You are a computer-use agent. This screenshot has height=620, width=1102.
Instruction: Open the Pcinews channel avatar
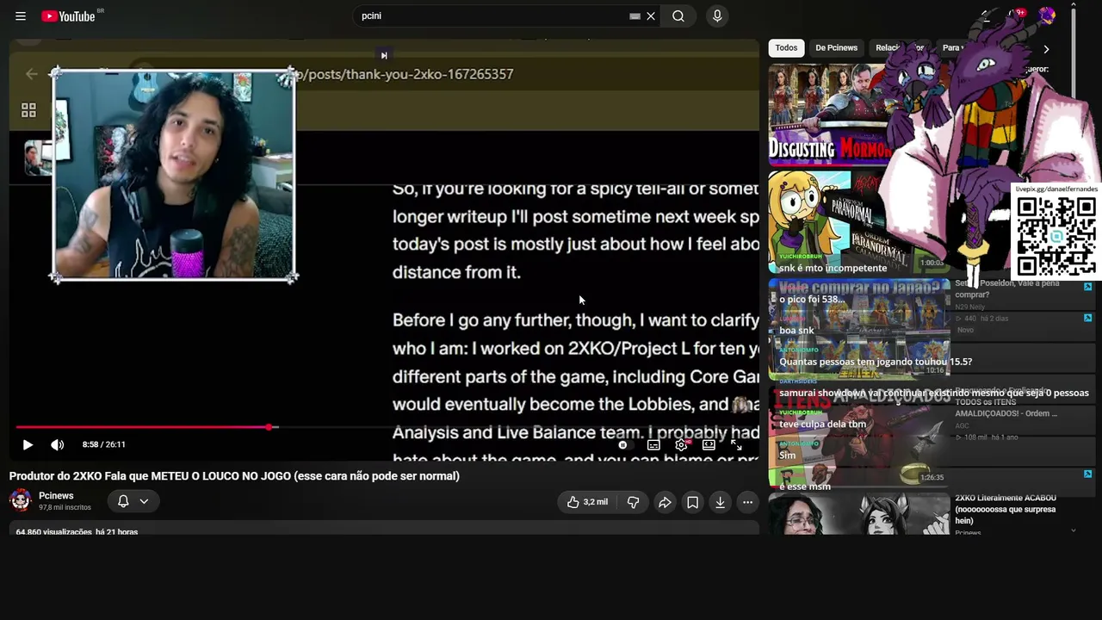tap(21, 501)
